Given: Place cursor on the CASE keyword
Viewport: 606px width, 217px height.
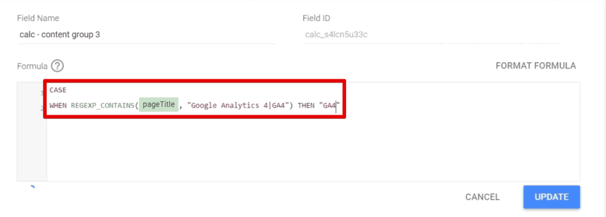Looking at the screenshot, I should 58,90.
